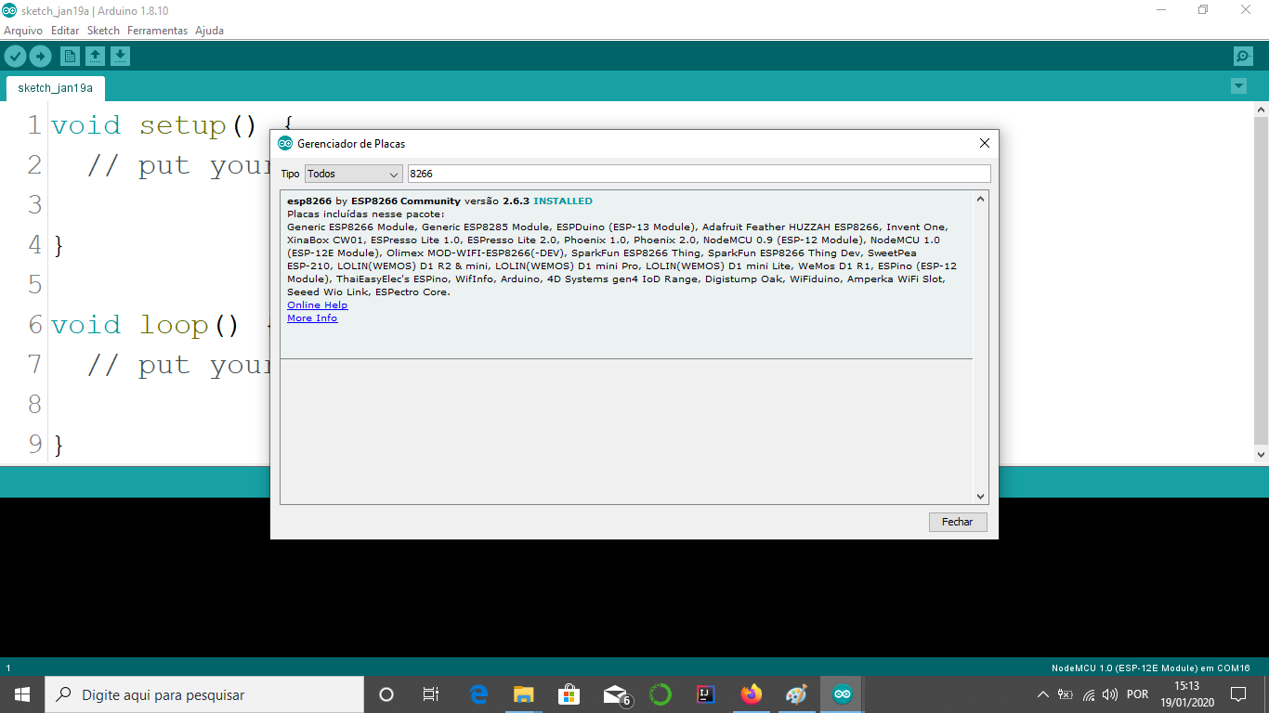Click the battery status tray icon
The image size is (1269, 713).
[1066, 694]
